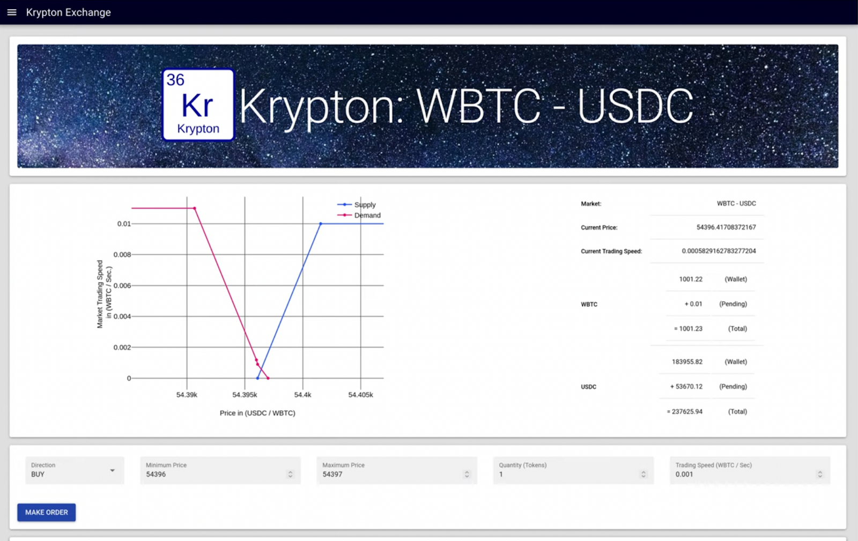
Task: Click the WBTC pending amount + 0.01
Action: pos(693,304)
